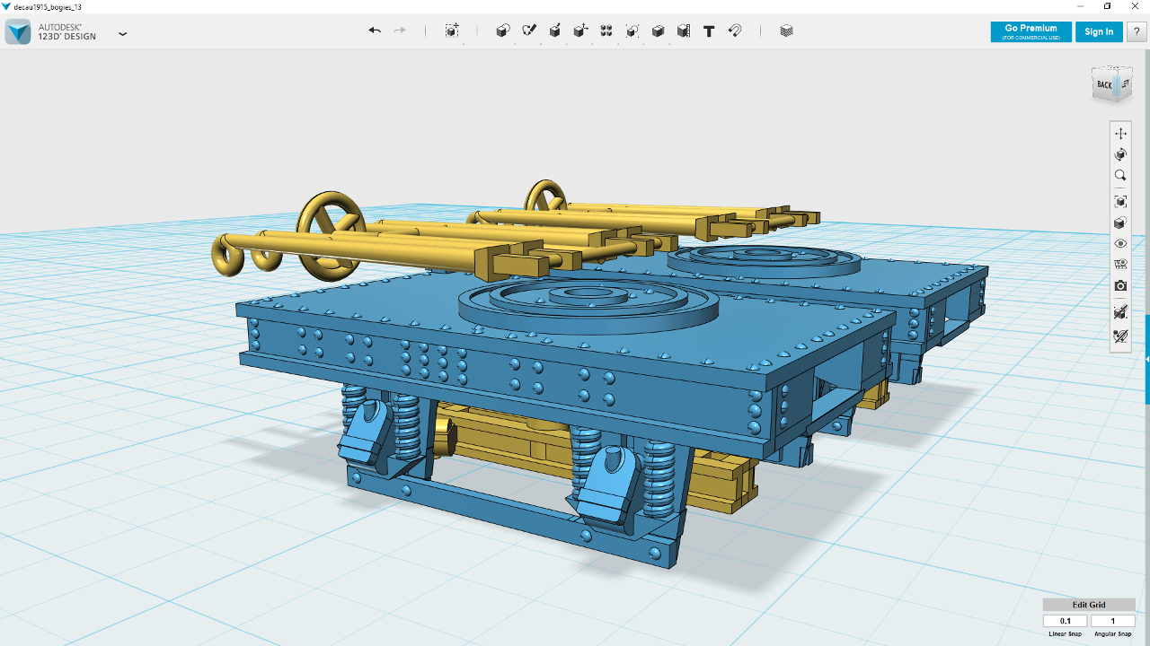Toggle solids visibility with the eye icon
Image resolution: width=1150 pixels, height=646 pixels.
(1120, 243)
